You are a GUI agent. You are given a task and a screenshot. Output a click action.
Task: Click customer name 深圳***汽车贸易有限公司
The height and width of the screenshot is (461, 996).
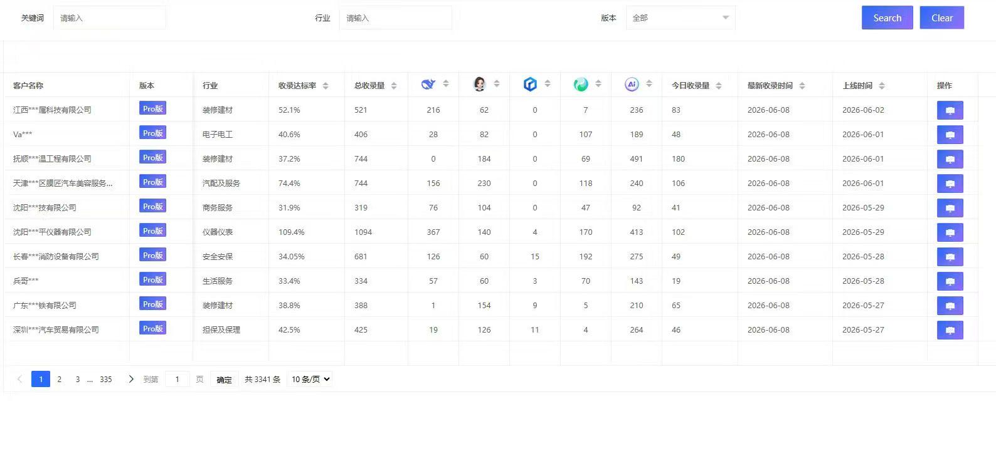pyautogui.click(x=56, y=330)
